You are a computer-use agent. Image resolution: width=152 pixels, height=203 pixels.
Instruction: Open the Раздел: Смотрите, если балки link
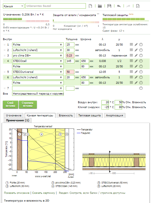pyautogui.click(x=92, y=193)
